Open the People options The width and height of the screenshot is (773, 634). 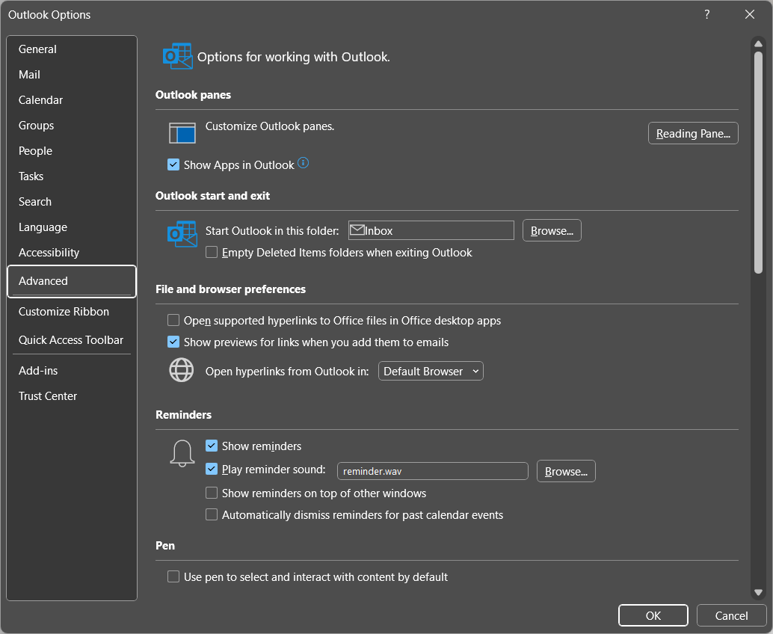(72, 151)
